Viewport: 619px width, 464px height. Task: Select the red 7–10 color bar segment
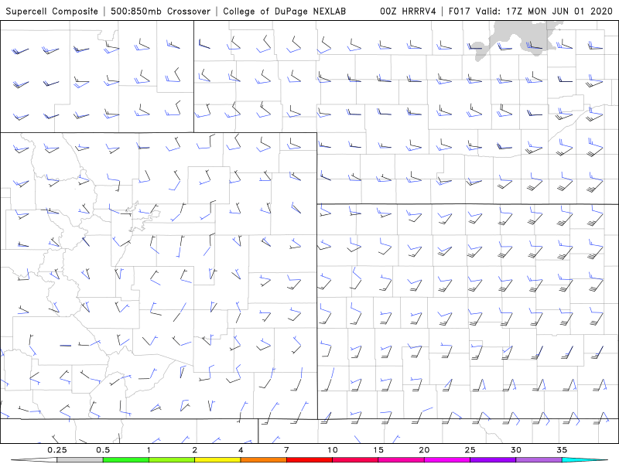click(x=309, y=460)
